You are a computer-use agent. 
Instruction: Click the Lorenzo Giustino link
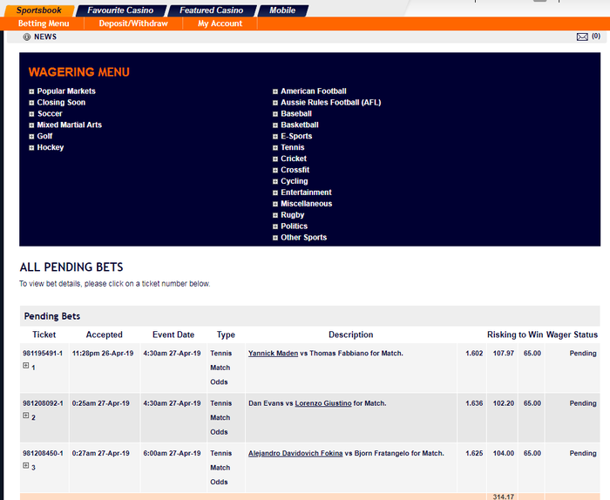click(323, 403)
